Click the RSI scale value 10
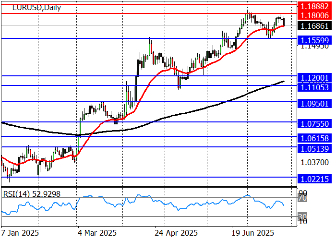The image size is (336, 240). coord(302,222)
